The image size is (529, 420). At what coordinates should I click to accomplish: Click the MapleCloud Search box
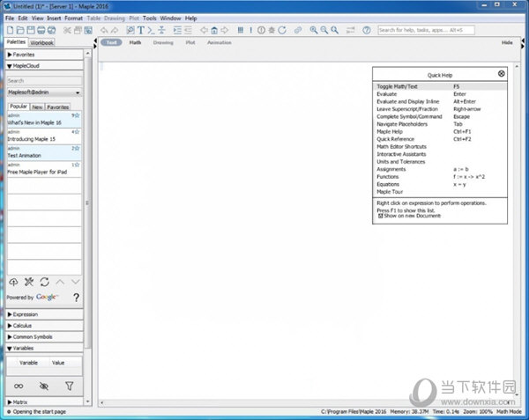(44, 81)
